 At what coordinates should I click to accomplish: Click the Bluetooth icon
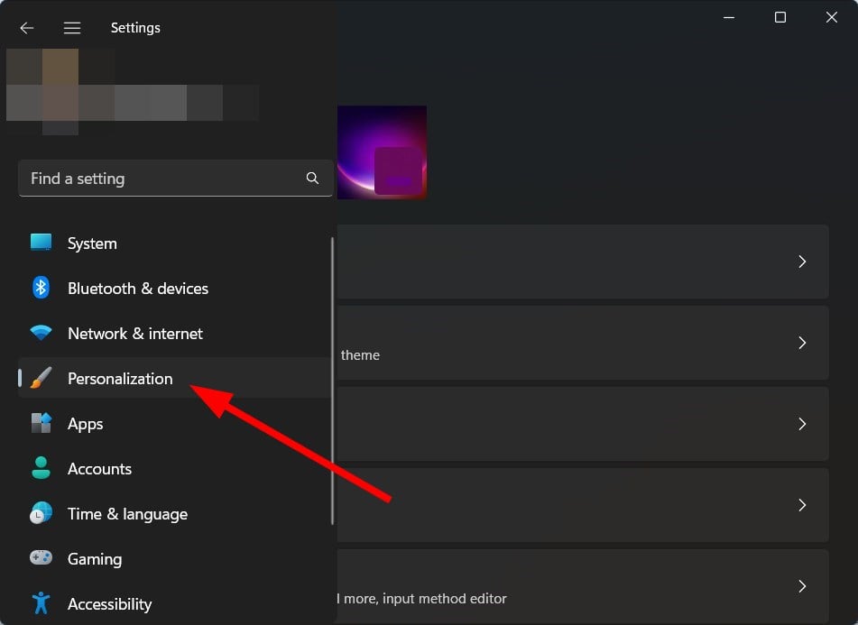41,288
